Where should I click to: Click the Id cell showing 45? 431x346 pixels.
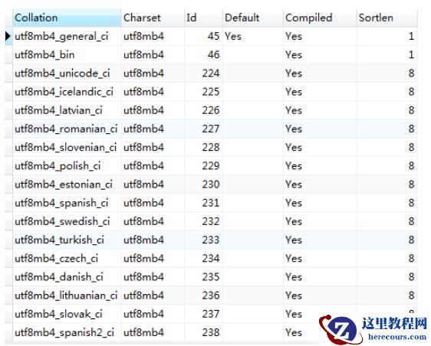click(x=203, y=36)
